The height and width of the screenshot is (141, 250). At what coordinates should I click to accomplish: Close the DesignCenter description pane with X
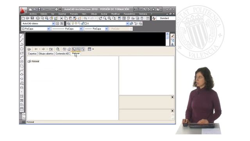(x=172, y=111)
